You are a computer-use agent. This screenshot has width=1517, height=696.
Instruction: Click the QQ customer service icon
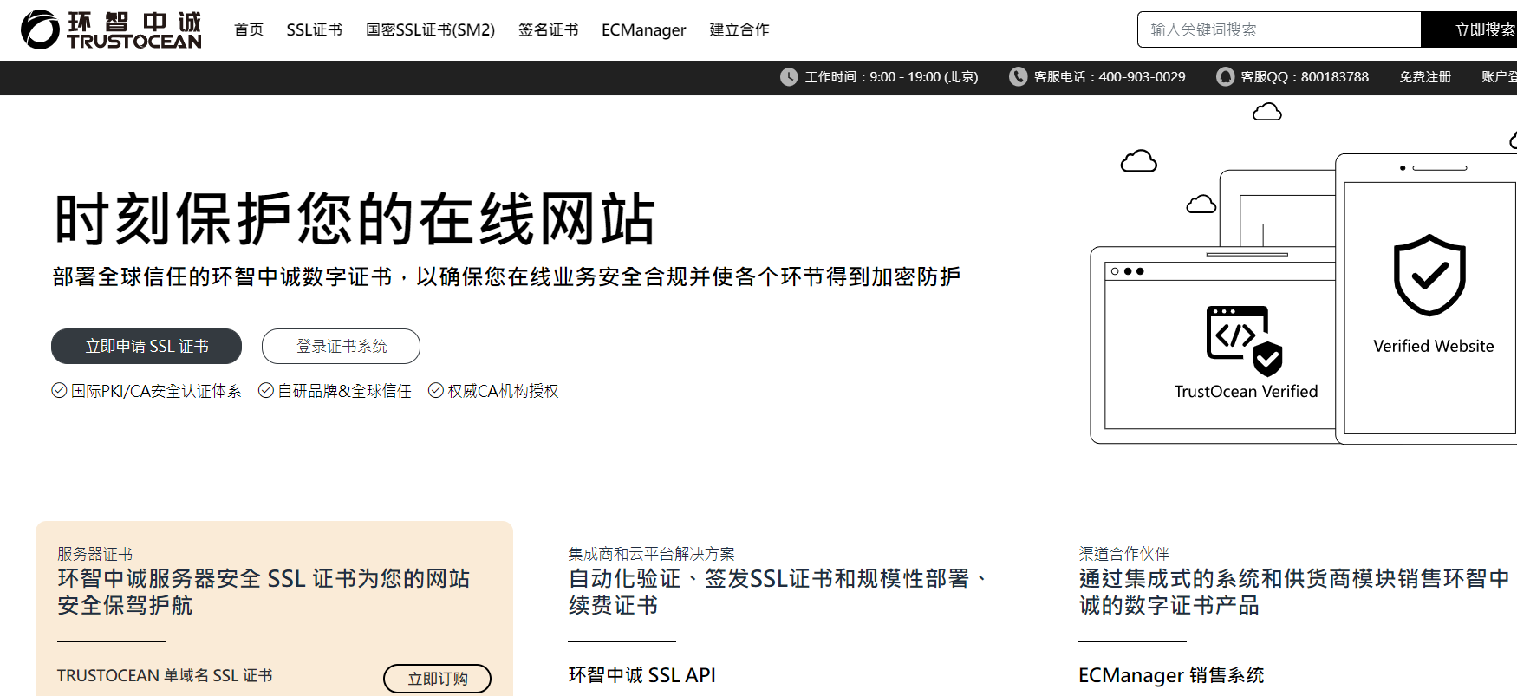pos(1225,77)
